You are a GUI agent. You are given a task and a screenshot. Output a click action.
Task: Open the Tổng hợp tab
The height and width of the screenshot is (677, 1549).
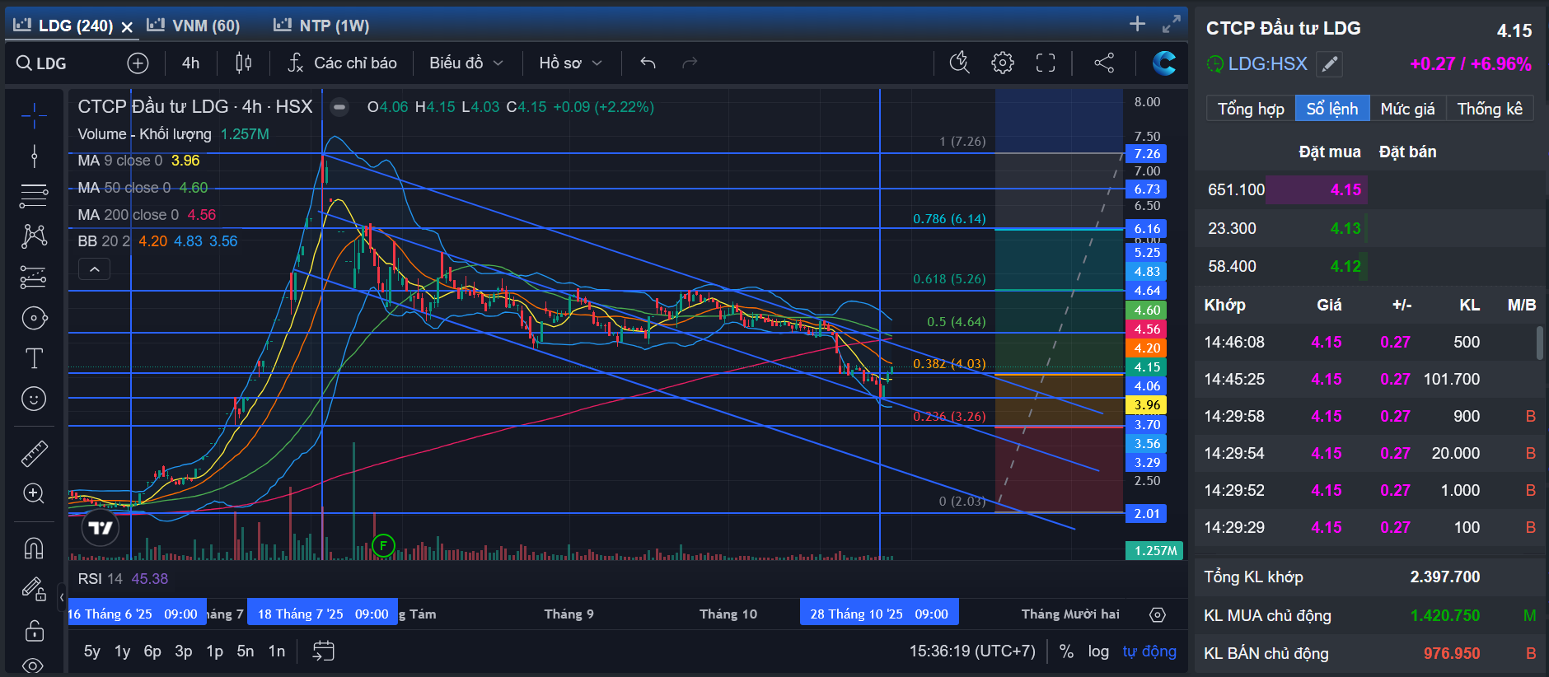tap(1251, 109)
